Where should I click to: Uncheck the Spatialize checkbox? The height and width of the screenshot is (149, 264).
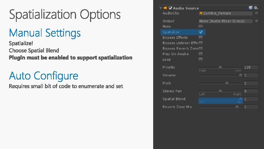tap(201, 32)
